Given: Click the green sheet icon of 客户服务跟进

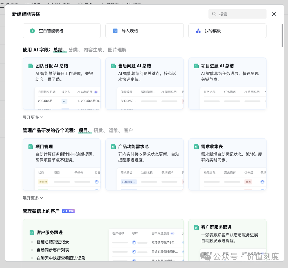Looking at the screenshot, I should click(32, 233).
